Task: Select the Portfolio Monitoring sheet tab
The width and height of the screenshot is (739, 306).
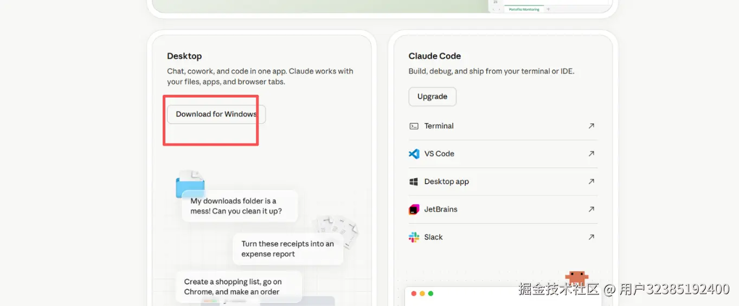Action: [524, 9]
